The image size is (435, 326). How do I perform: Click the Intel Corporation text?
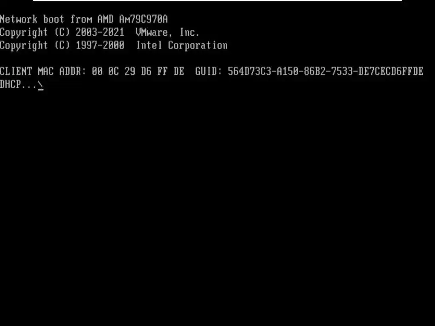coord(182,45)
